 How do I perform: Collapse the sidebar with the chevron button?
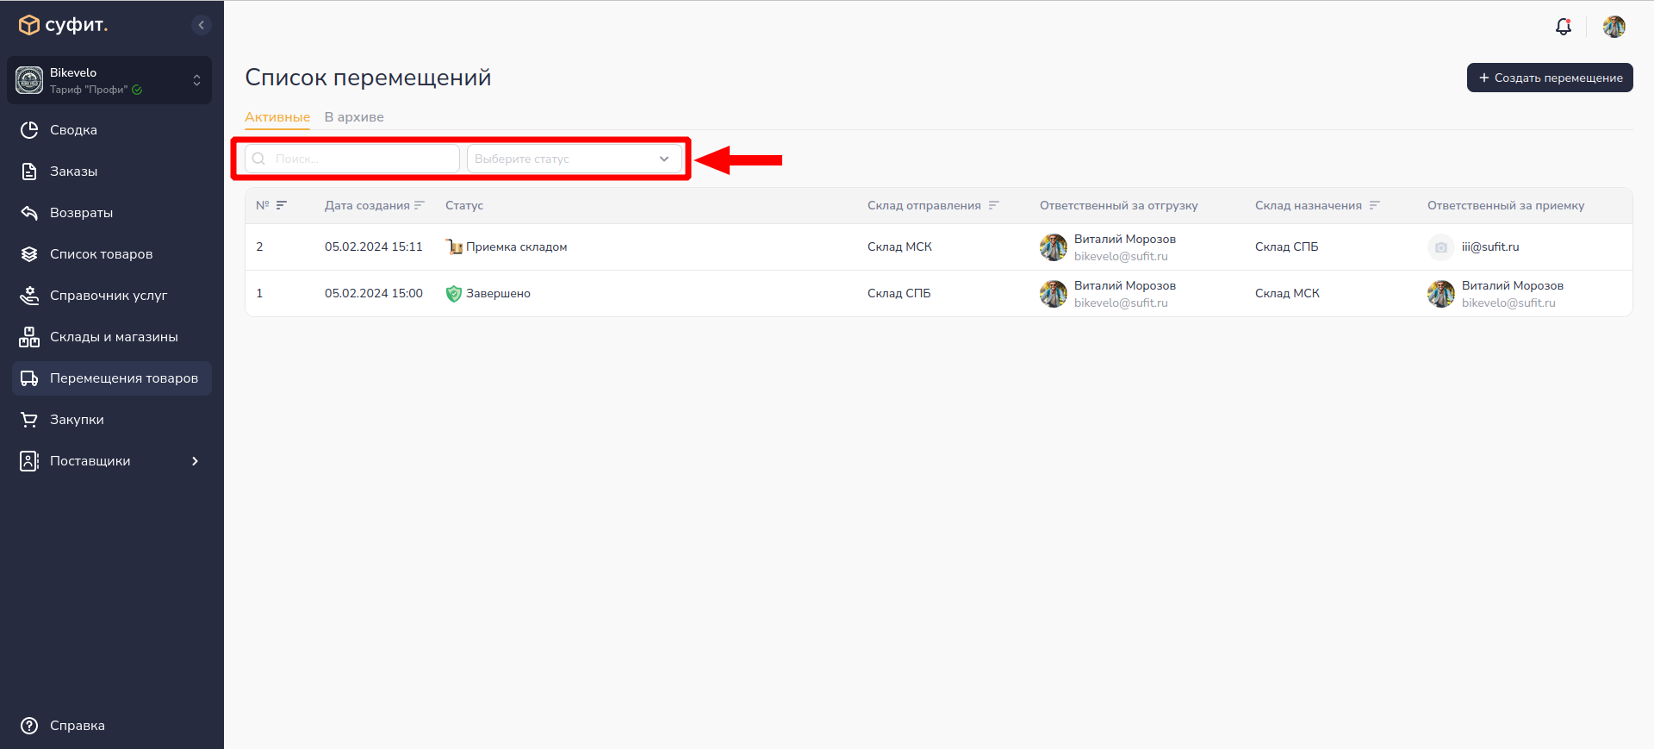click(x=201, y=25)
